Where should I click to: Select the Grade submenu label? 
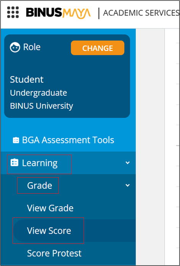coord(40,186)
